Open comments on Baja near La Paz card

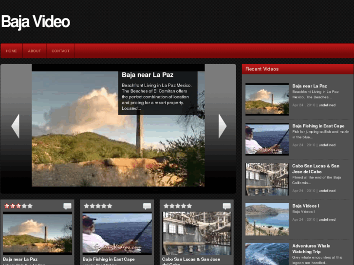tap(67, 206)
